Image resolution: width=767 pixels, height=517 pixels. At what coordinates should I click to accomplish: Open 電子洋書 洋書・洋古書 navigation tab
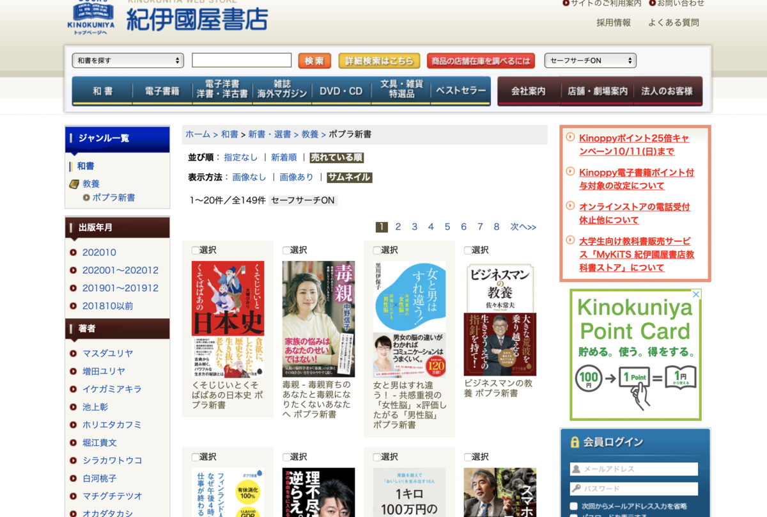tap(222, 91)
